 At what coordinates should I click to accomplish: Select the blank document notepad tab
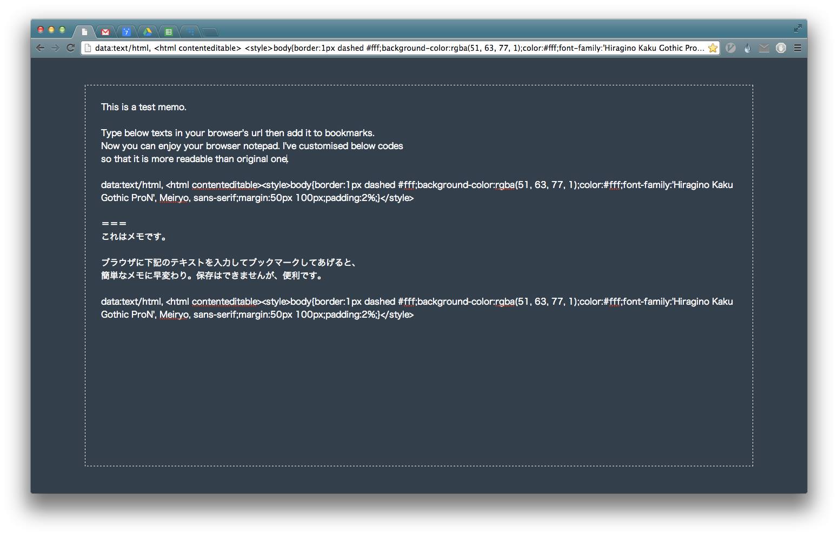pyautogui.click(x=84, y=32)
